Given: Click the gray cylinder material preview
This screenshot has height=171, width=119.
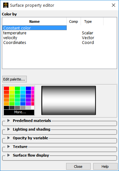Looking at the screenshot, I should click(69, 100).
